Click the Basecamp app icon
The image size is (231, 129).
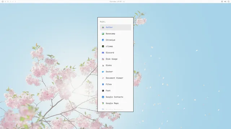point(103,34)
